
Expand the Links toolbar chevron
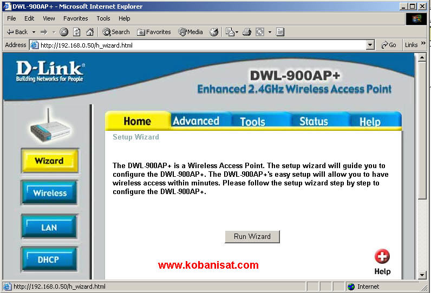[x=423, y=43]
